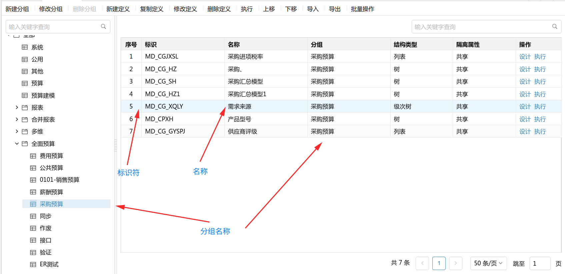565x274 pixels.
Task: Click the search magnifier in right panel
Action: point(555,27)
